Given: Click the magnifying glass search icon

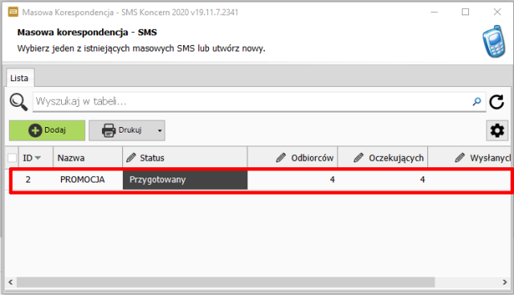Looking at the screenshot, I should 18,102.
